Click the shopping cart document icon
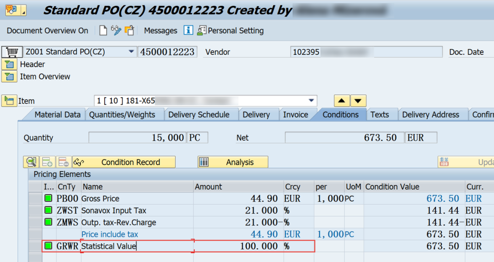494x262 pixels. click(x=12, y=52)
